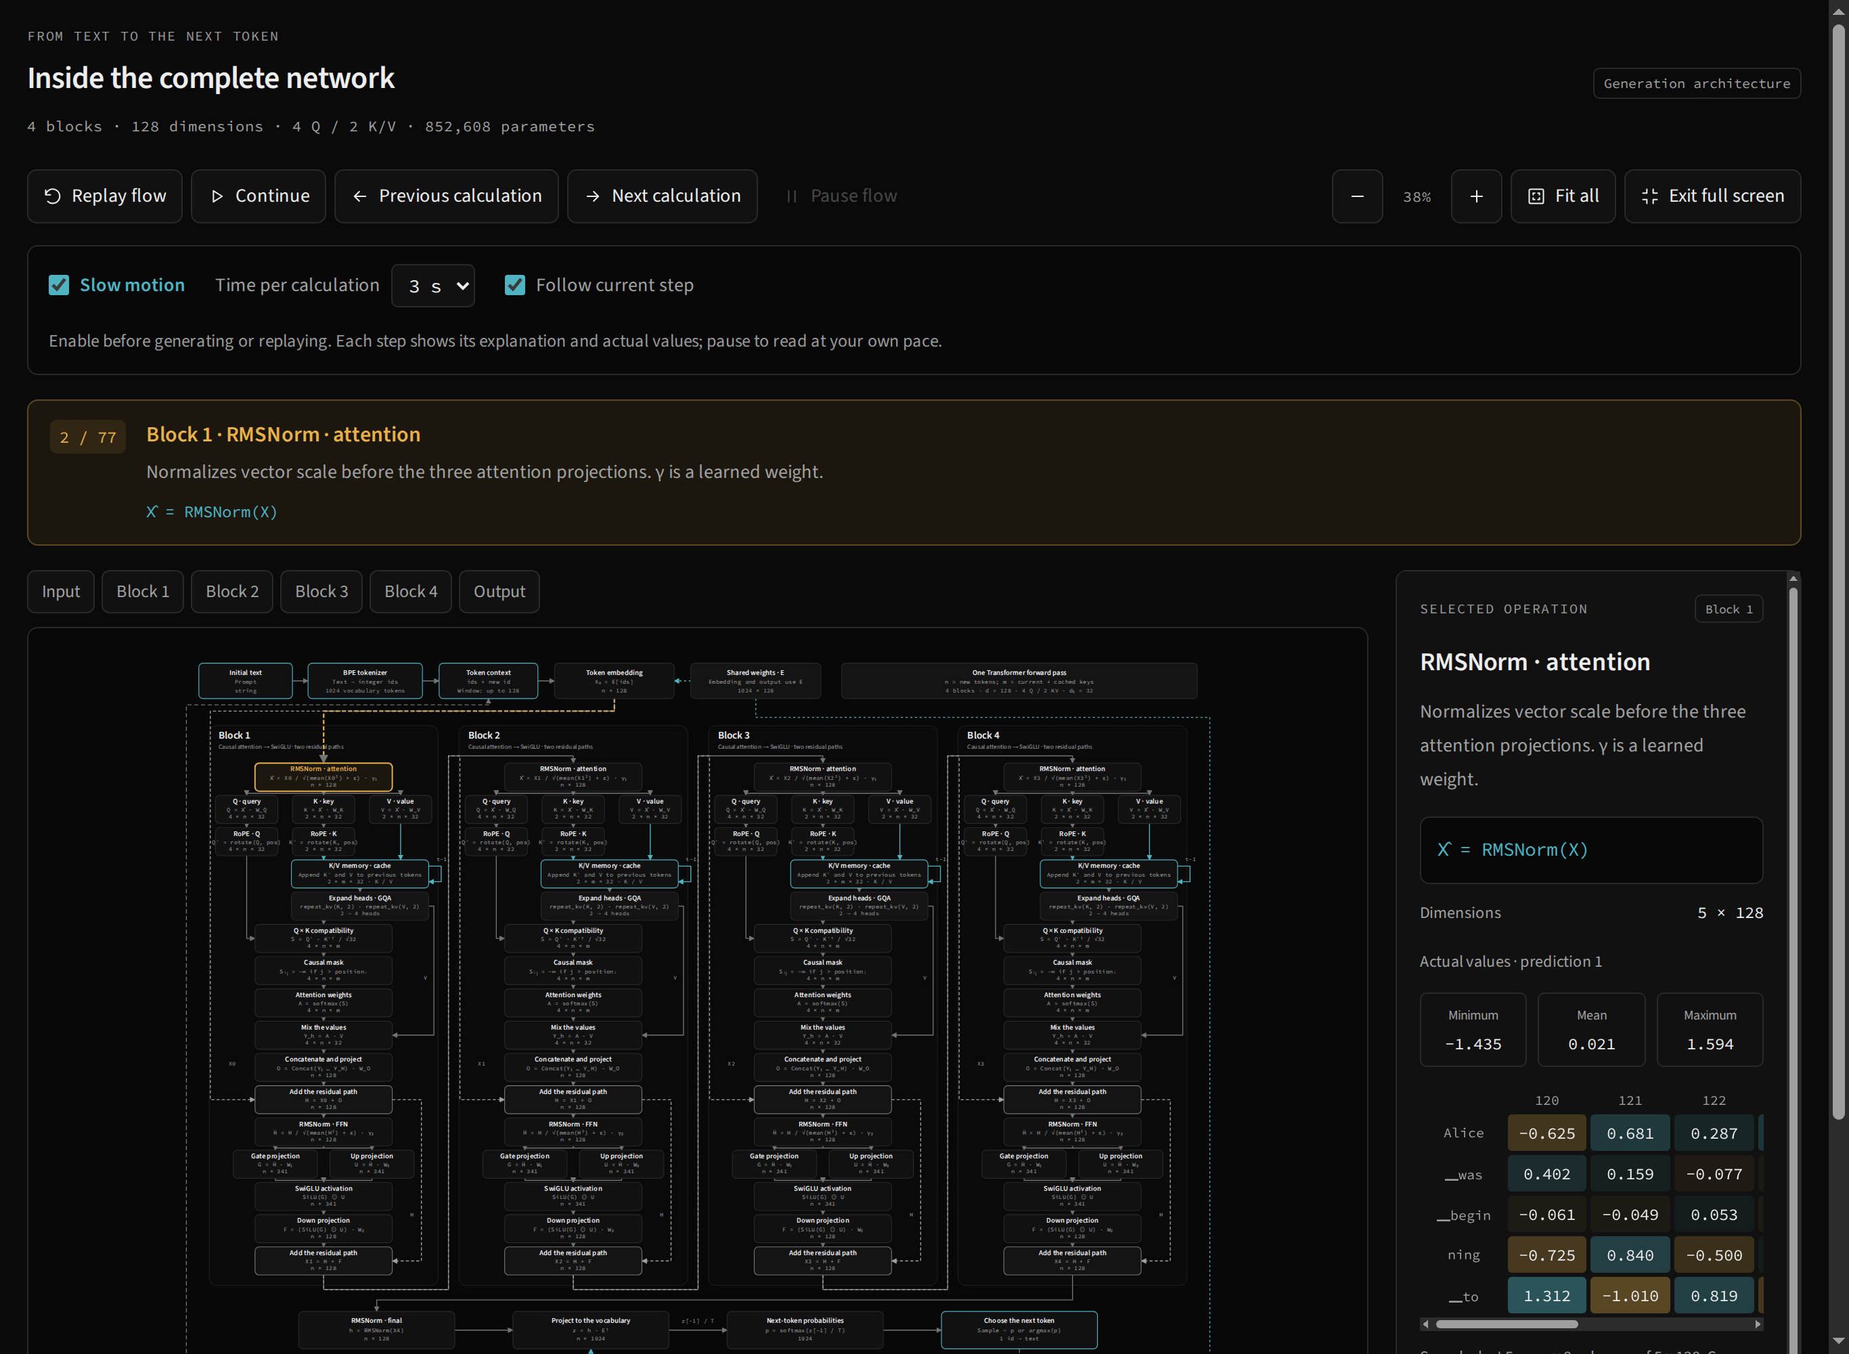This screenshot has width=1849, height=1354.
Task: Switch to the Block 2 tab
Action: (x=232, y=591)
